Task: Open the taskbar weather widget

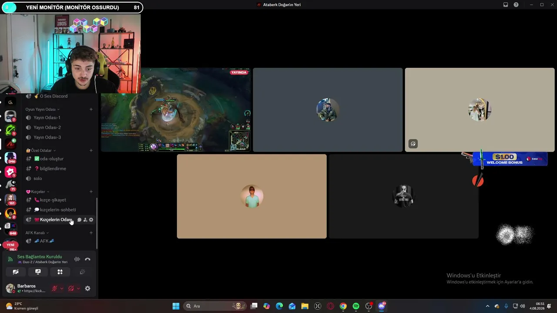Action: [x=20, y=306]
